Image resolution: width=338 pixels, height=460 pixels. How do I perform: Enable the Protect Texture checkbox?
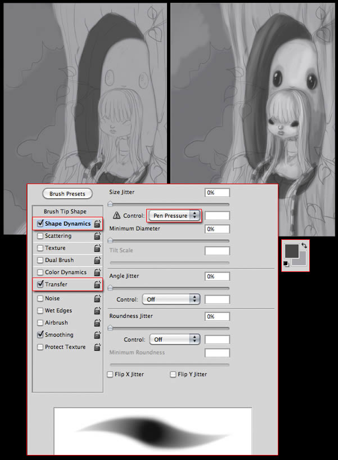(x=40, y=347)
